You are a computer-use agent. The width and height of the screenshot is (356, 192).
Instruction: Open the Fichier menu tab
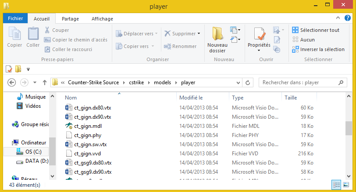[x=15, y=18]
